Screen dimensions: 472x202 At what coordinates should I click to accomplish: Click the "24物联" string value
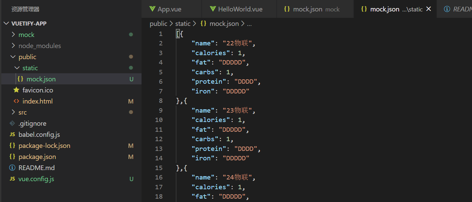(237, 177)
